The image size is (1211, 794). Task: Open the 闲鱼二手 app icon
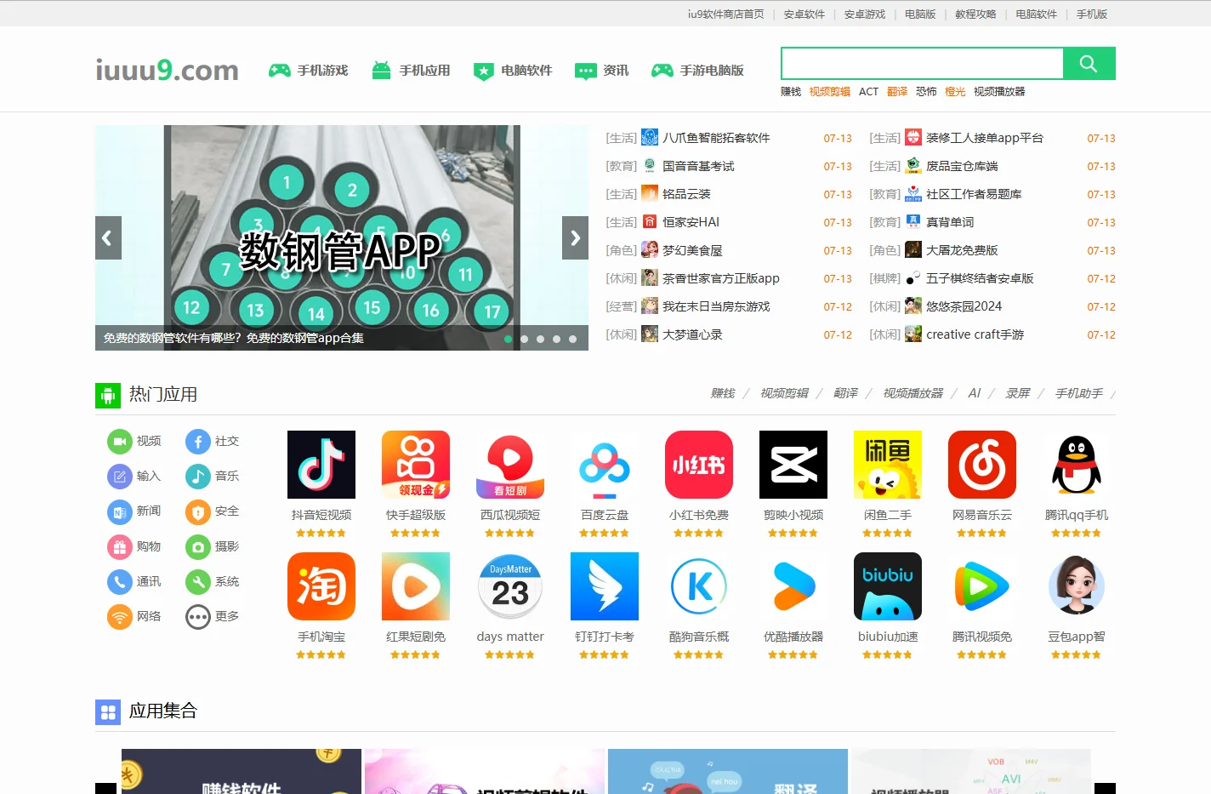click(x=888, y=465)
